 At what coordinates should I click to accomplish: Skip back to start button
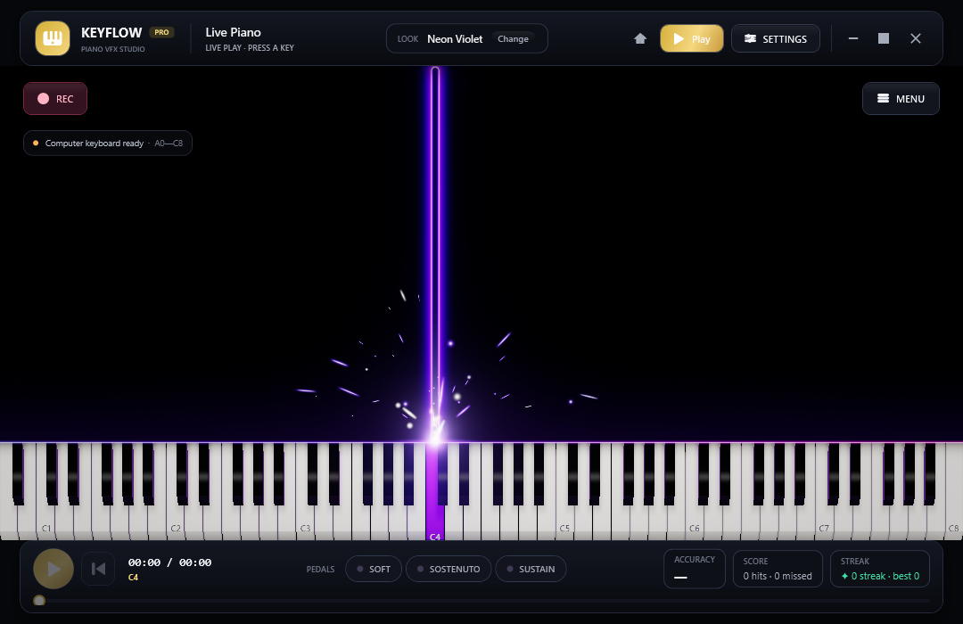pyautogui.click(x=98, y=569)
